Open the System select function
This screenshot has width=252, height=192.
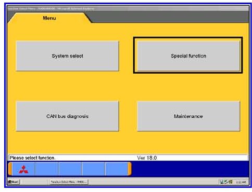pyautogui.click(x=67, y=56)
